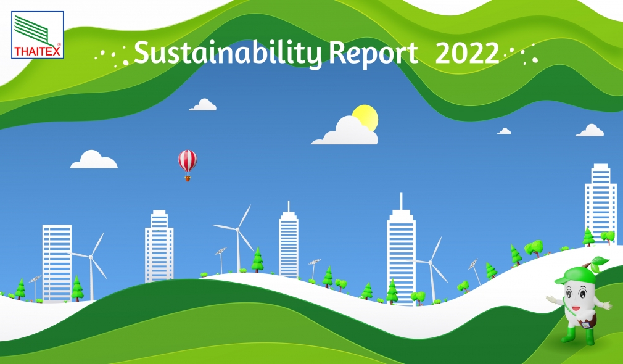Click the yellow sun behind the cloud
The image size is (623, 364).
point(366,117)
